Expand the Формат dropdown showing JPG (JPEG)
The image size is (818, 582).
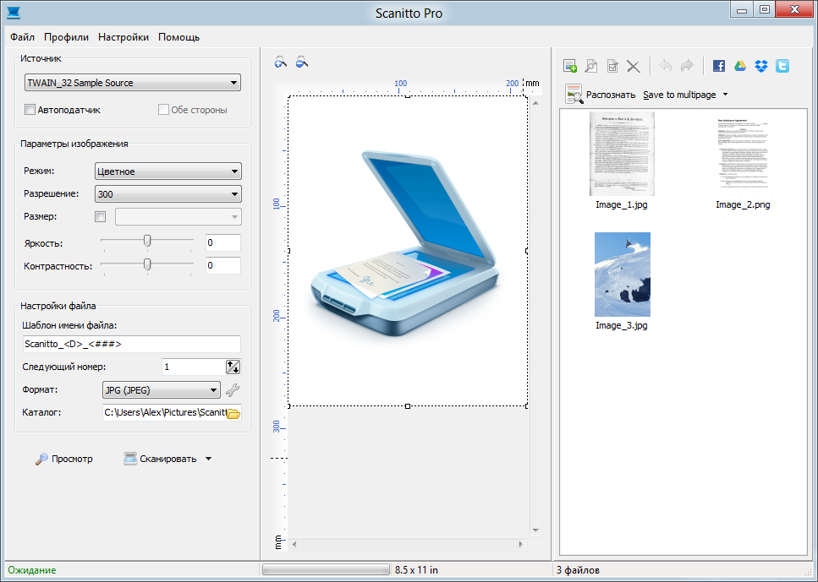click(162, 389)
